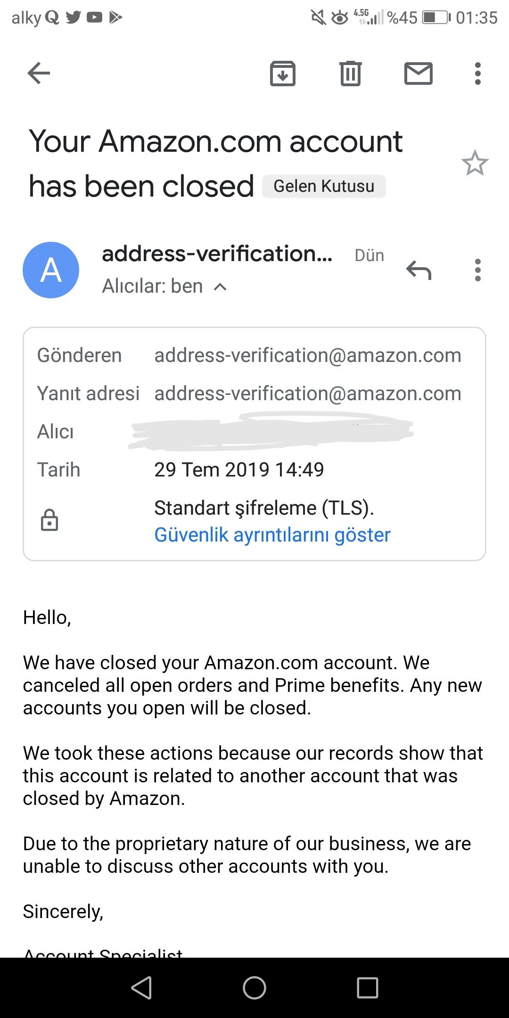Screen dimensions: 509x1018
Task: Archive this email
Action: point(283,74)
